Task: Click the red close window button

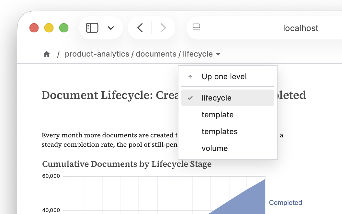Action: [34, 28]
